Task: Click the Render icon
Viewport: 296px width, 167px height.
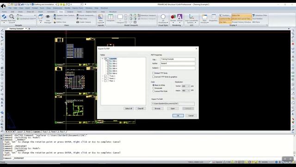Action: click(173, 17)
